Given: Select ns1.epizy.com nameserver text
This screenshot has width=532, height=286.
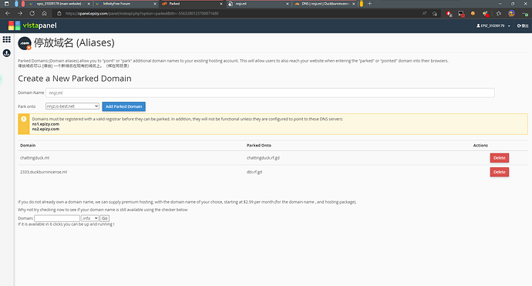Looking at the screenshot, I should 45,124.
